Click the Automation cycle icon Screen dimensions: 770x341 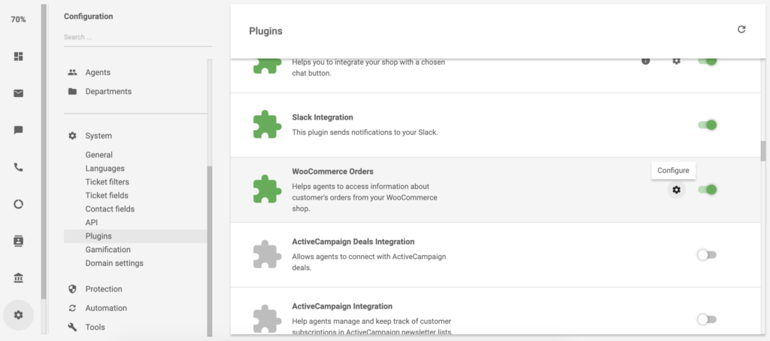(x=73, y=308)
